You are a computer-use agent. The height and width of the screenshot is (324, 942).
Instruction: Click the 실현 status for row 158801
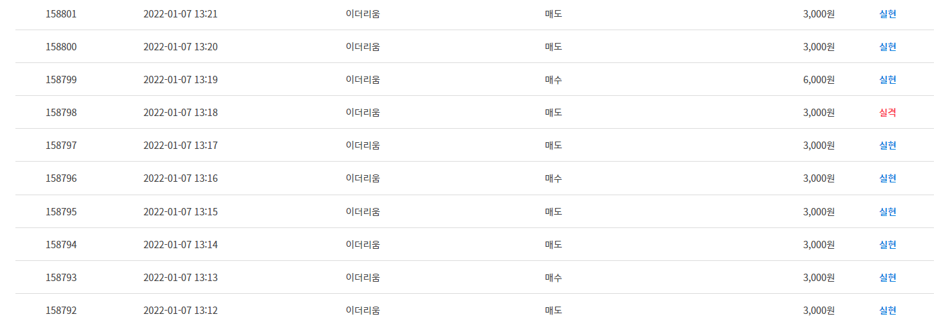point(888,14)
